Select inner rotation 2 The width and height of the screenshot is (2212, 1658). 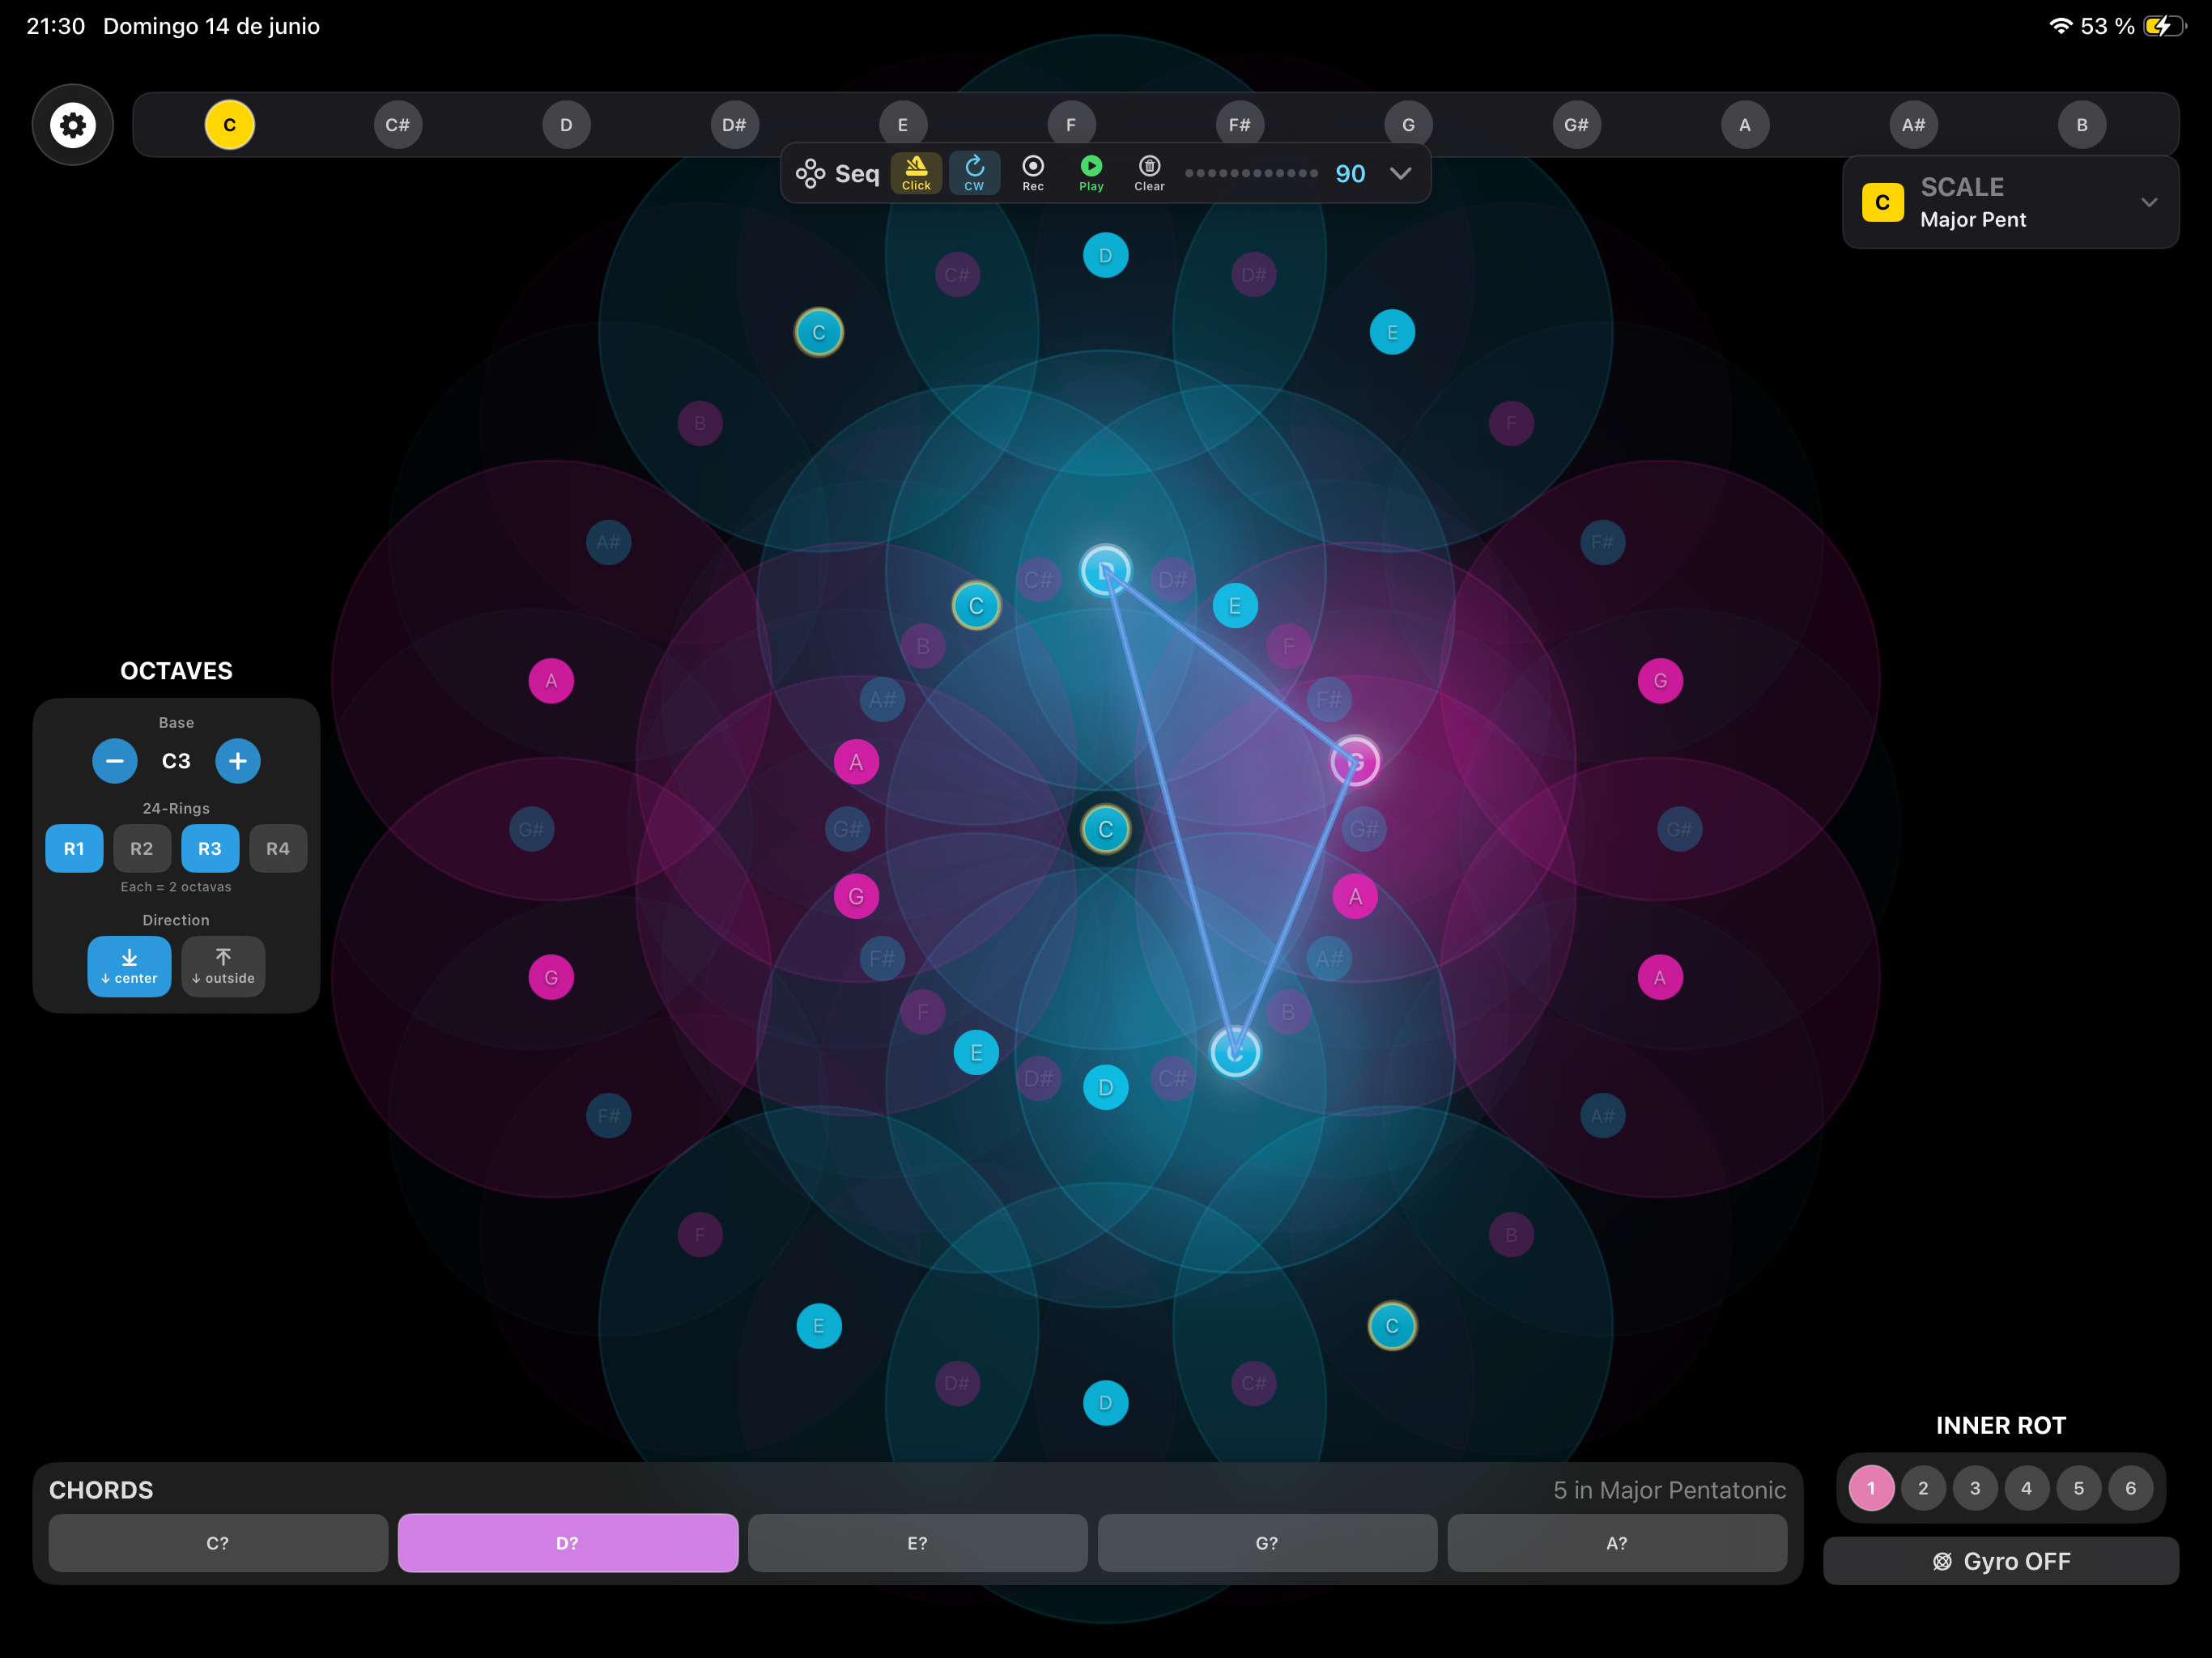pos(1923,1488)
